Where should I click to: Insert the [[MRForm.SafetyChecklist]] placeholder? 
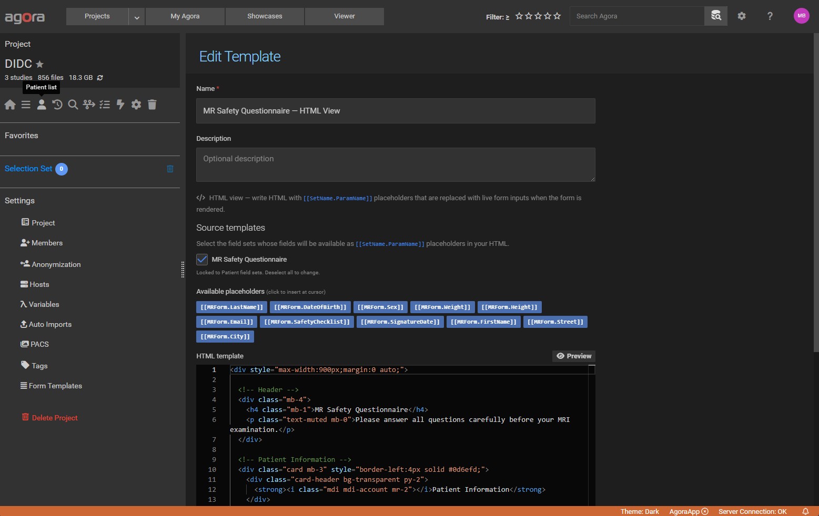[x=307, y=322]
